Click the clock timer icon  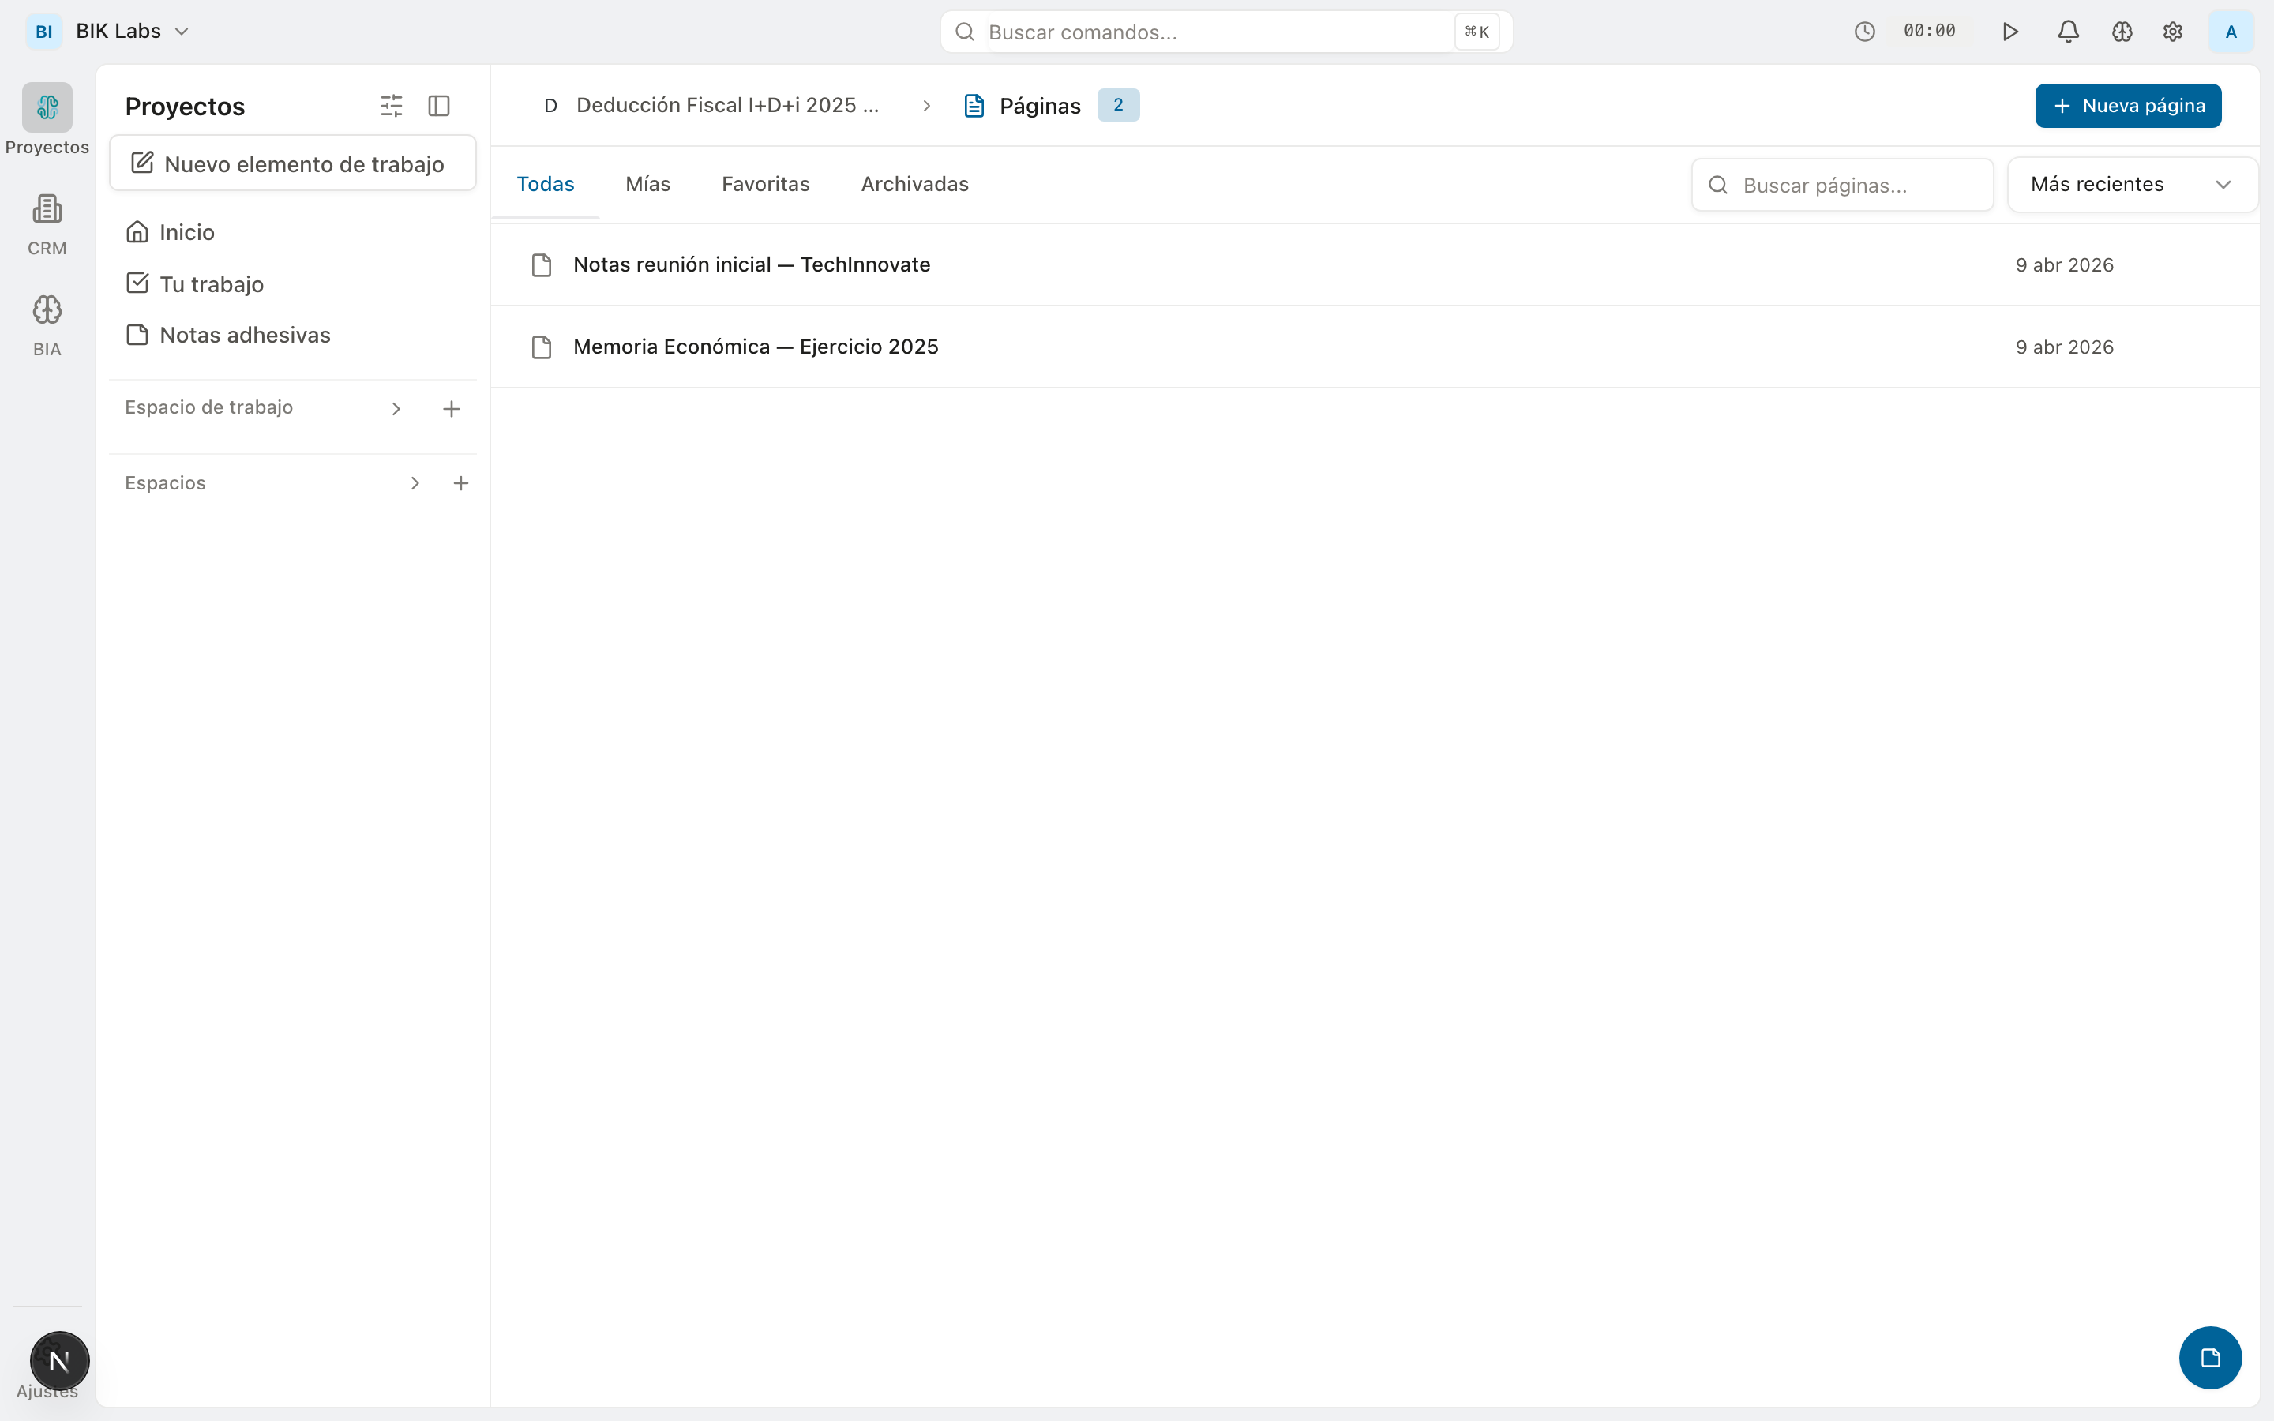[x=1864, y=32]
